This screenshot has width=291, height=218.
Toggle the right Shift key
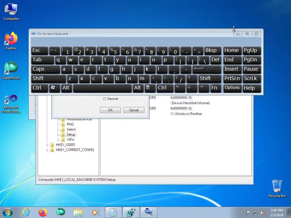[210, 79]
